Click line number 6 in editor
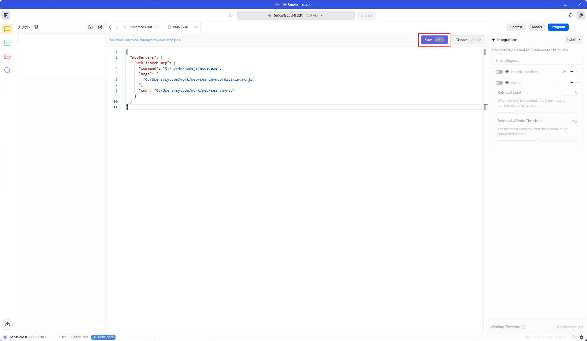The width and height of the screenshot is (587, 341). coord(116,79)
